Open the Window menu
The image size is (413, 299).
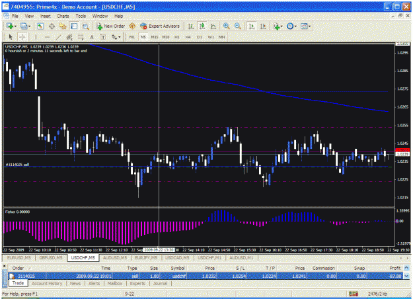click(100, 16)
